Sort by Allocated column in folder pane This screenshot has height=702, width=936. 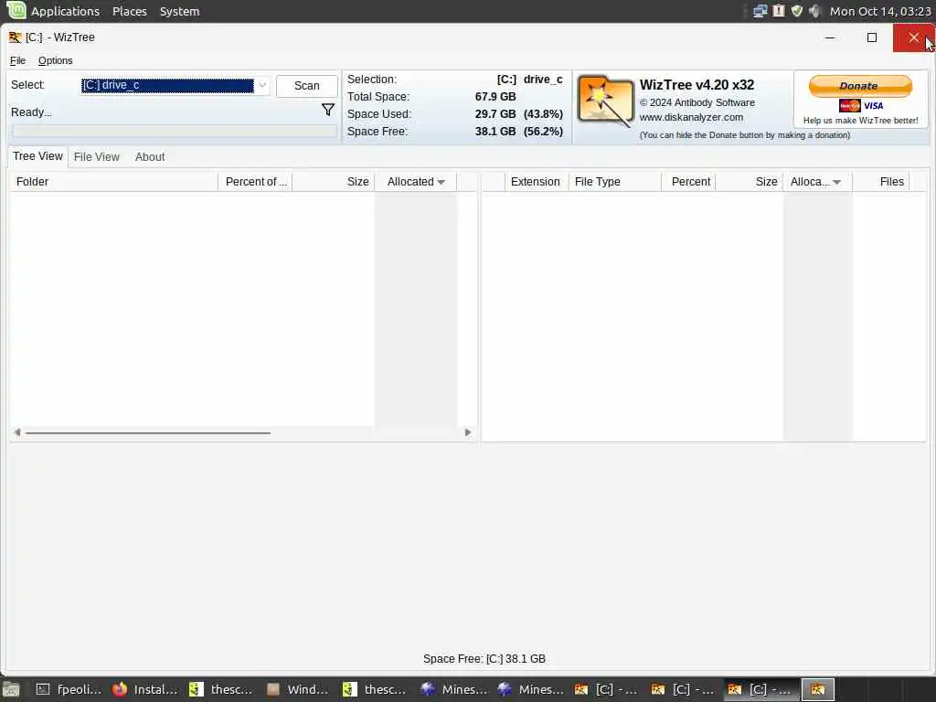pos(416,182)
